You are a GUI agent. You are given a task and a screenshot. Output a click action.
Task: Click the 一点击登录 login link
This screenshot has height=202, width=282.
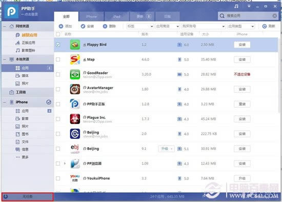tap(30, 14)
